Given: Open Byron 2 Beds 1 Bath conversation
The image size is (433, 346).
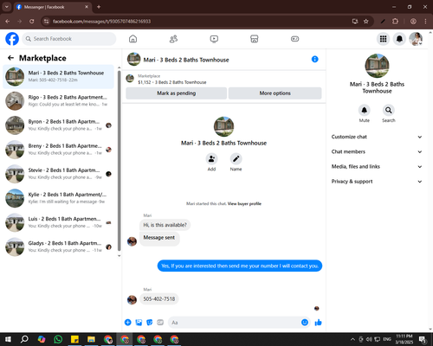Looking at the screenshot, I should [59, 125].
